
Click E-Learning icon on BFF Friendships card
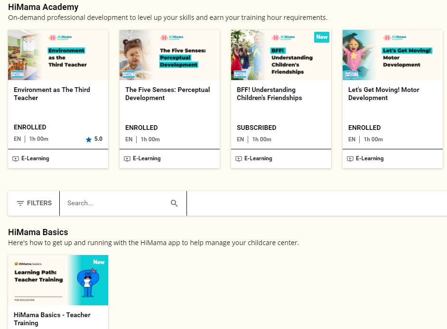pyautogui.click(x=239, y=159)
